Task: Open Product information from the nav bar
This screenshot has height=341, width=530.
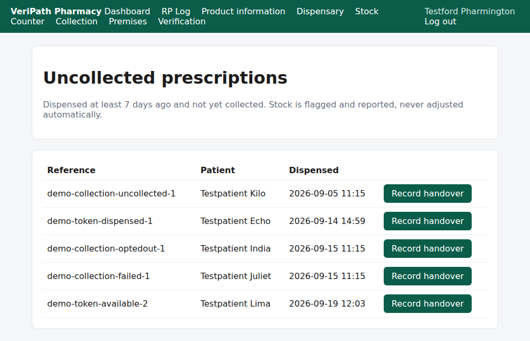Action: pyautogui.click(x=243, y=11)
